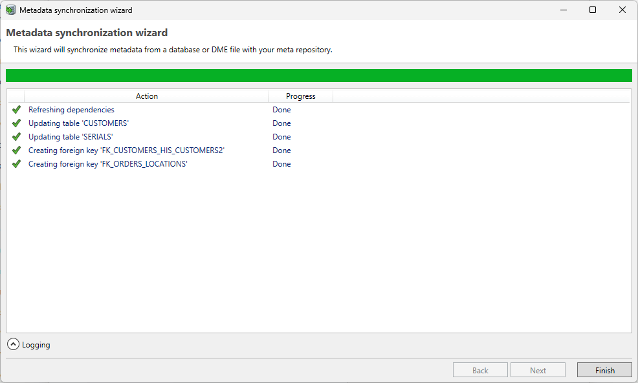Click the checkmark for 'FK_ORDERS_LOCATIONS'
Image resolution: width=638 pixels, height=383 pixels.
tap(16, 163)
